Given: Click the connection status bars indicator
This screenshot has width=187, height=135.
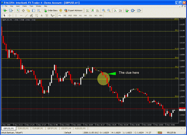Looking at the screenshot, I should tap(160, 133).
